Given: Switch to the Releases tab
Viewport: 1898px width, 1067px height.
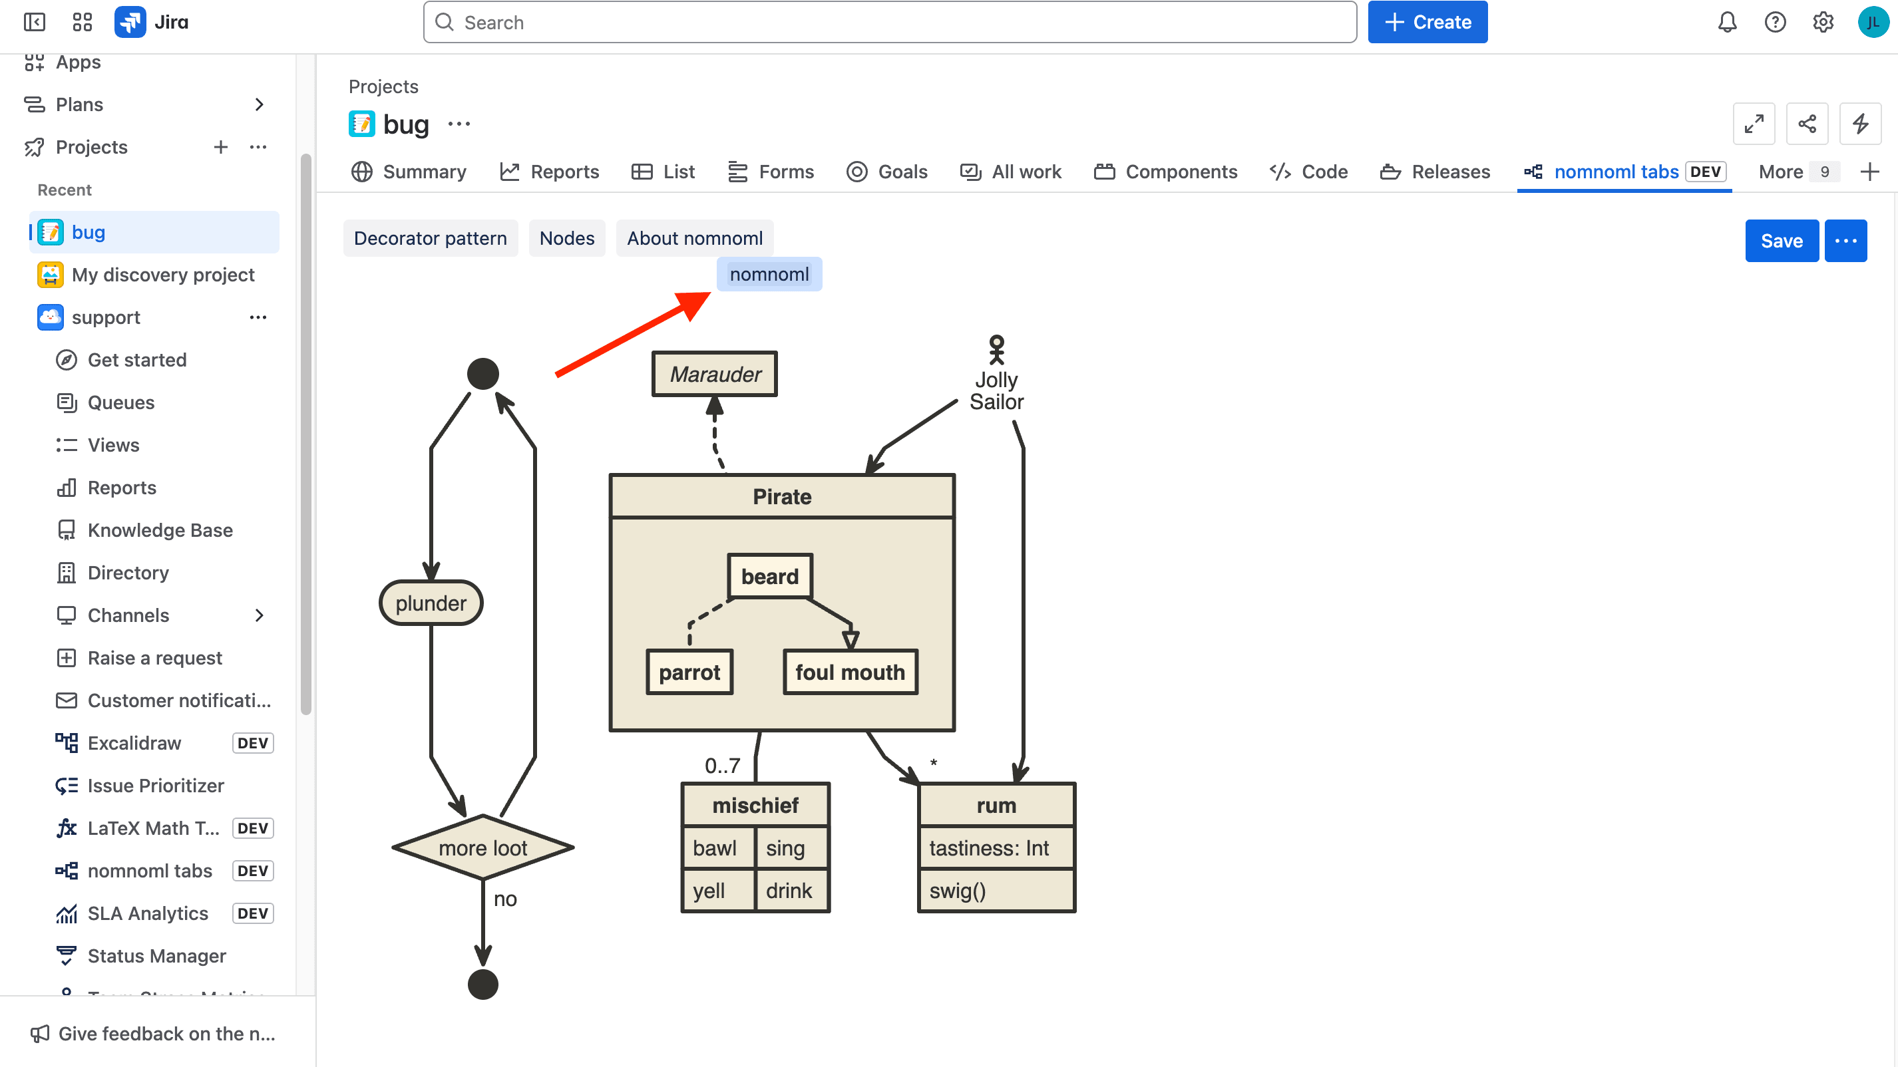Looking at the screenshot, I should point(1435,172).
